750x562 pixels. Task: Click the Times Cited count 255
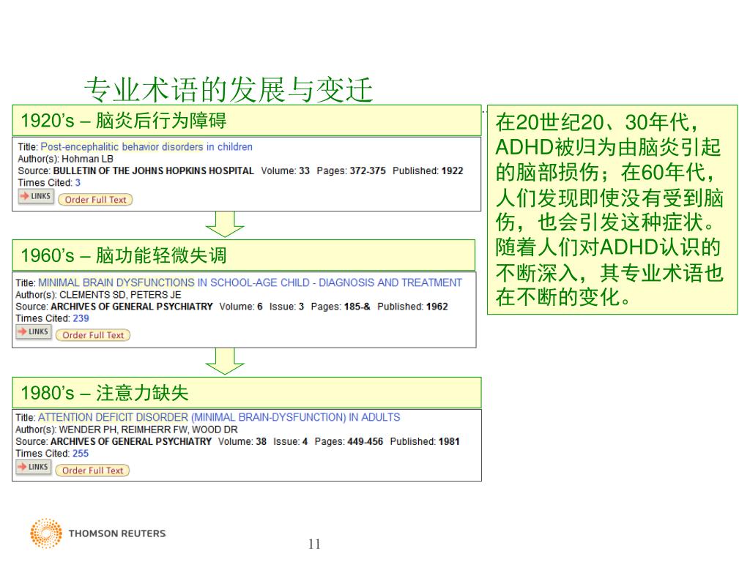pyautogui.click(x=81, y=454)
